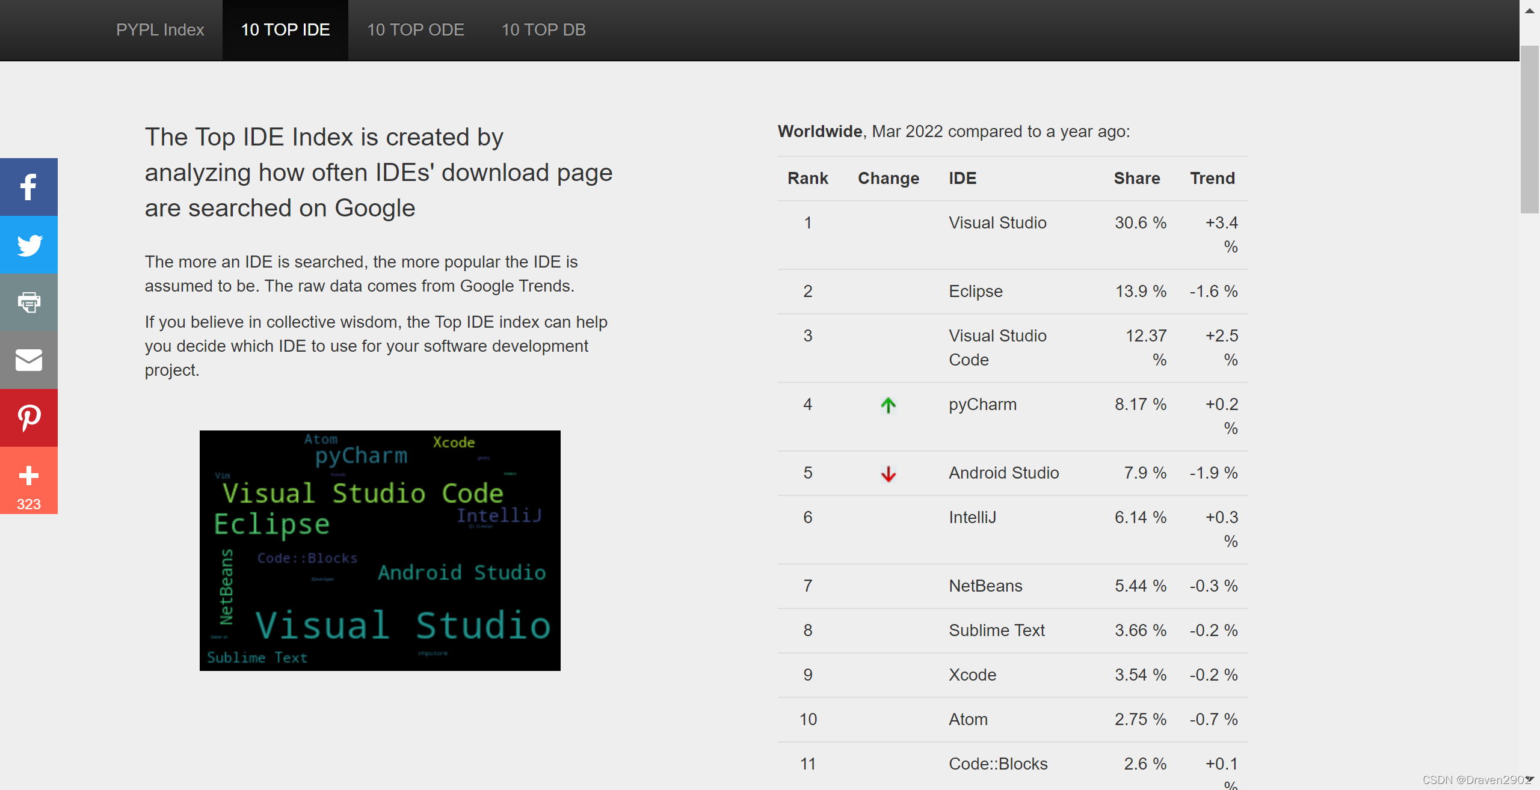Click red down arrow beside Android Studio
Image resolution: width=1540 pixels, height=790 pixels.
[x=888, y=474]
